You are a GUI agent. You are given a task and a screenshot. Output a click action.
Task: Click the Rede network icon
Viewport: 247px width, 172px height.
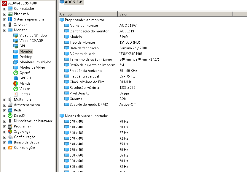click(10, 110)
